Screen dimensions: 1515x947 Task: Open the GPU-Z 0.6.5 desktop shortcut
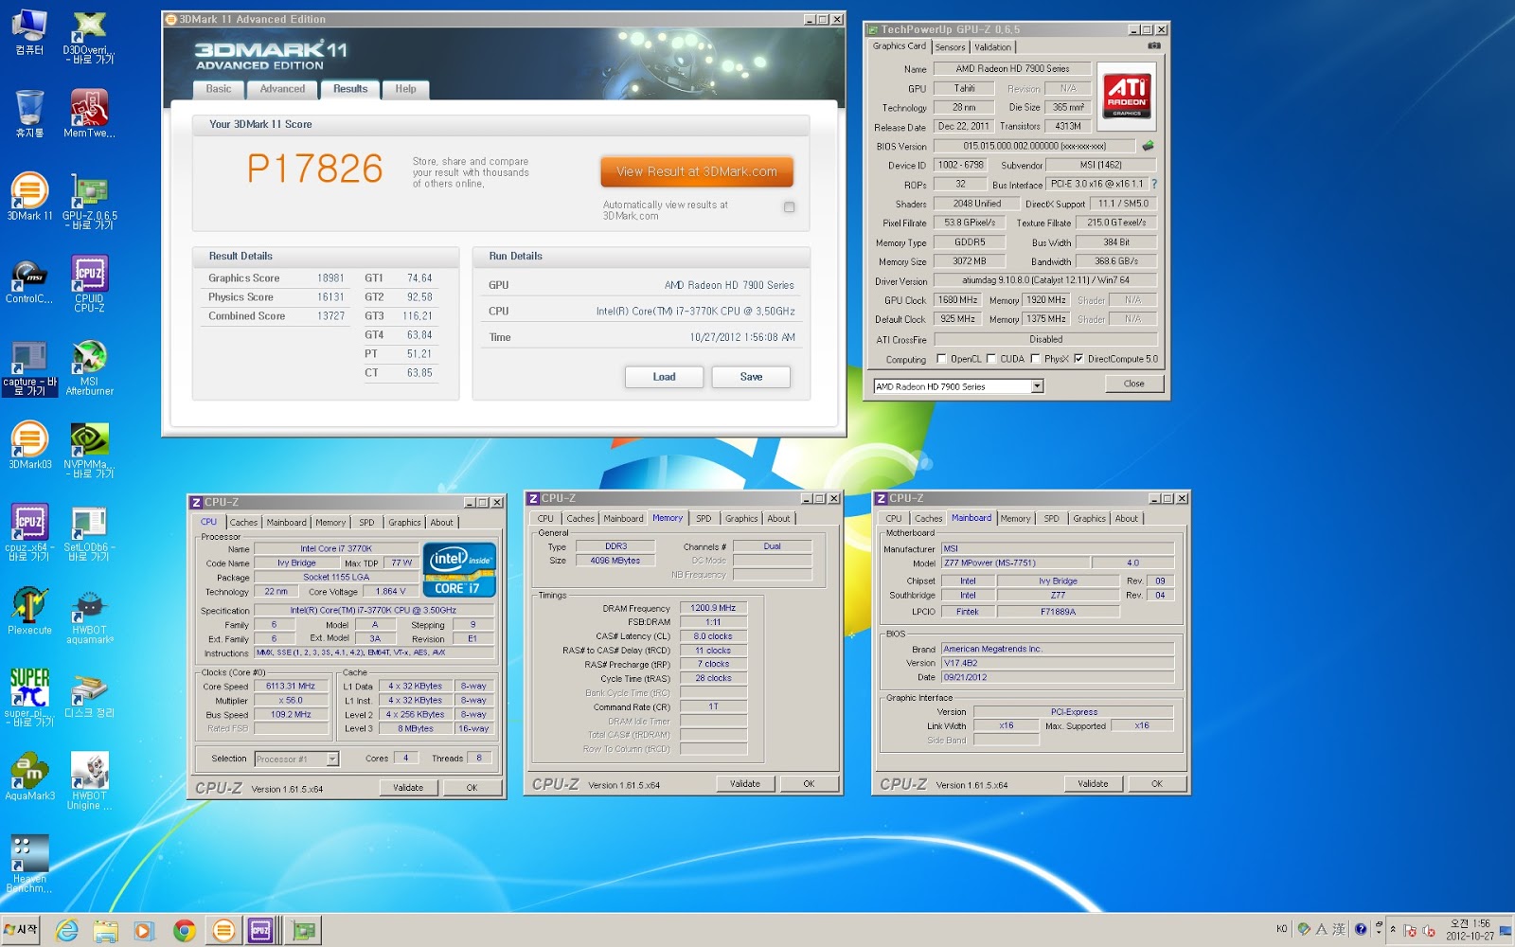pyautogui.click(x=90, y=202)
